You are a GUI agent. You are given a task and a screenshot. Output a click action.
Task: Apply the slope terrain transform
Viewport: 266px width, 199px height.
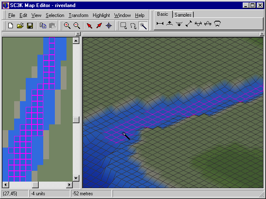pos(189,24)
